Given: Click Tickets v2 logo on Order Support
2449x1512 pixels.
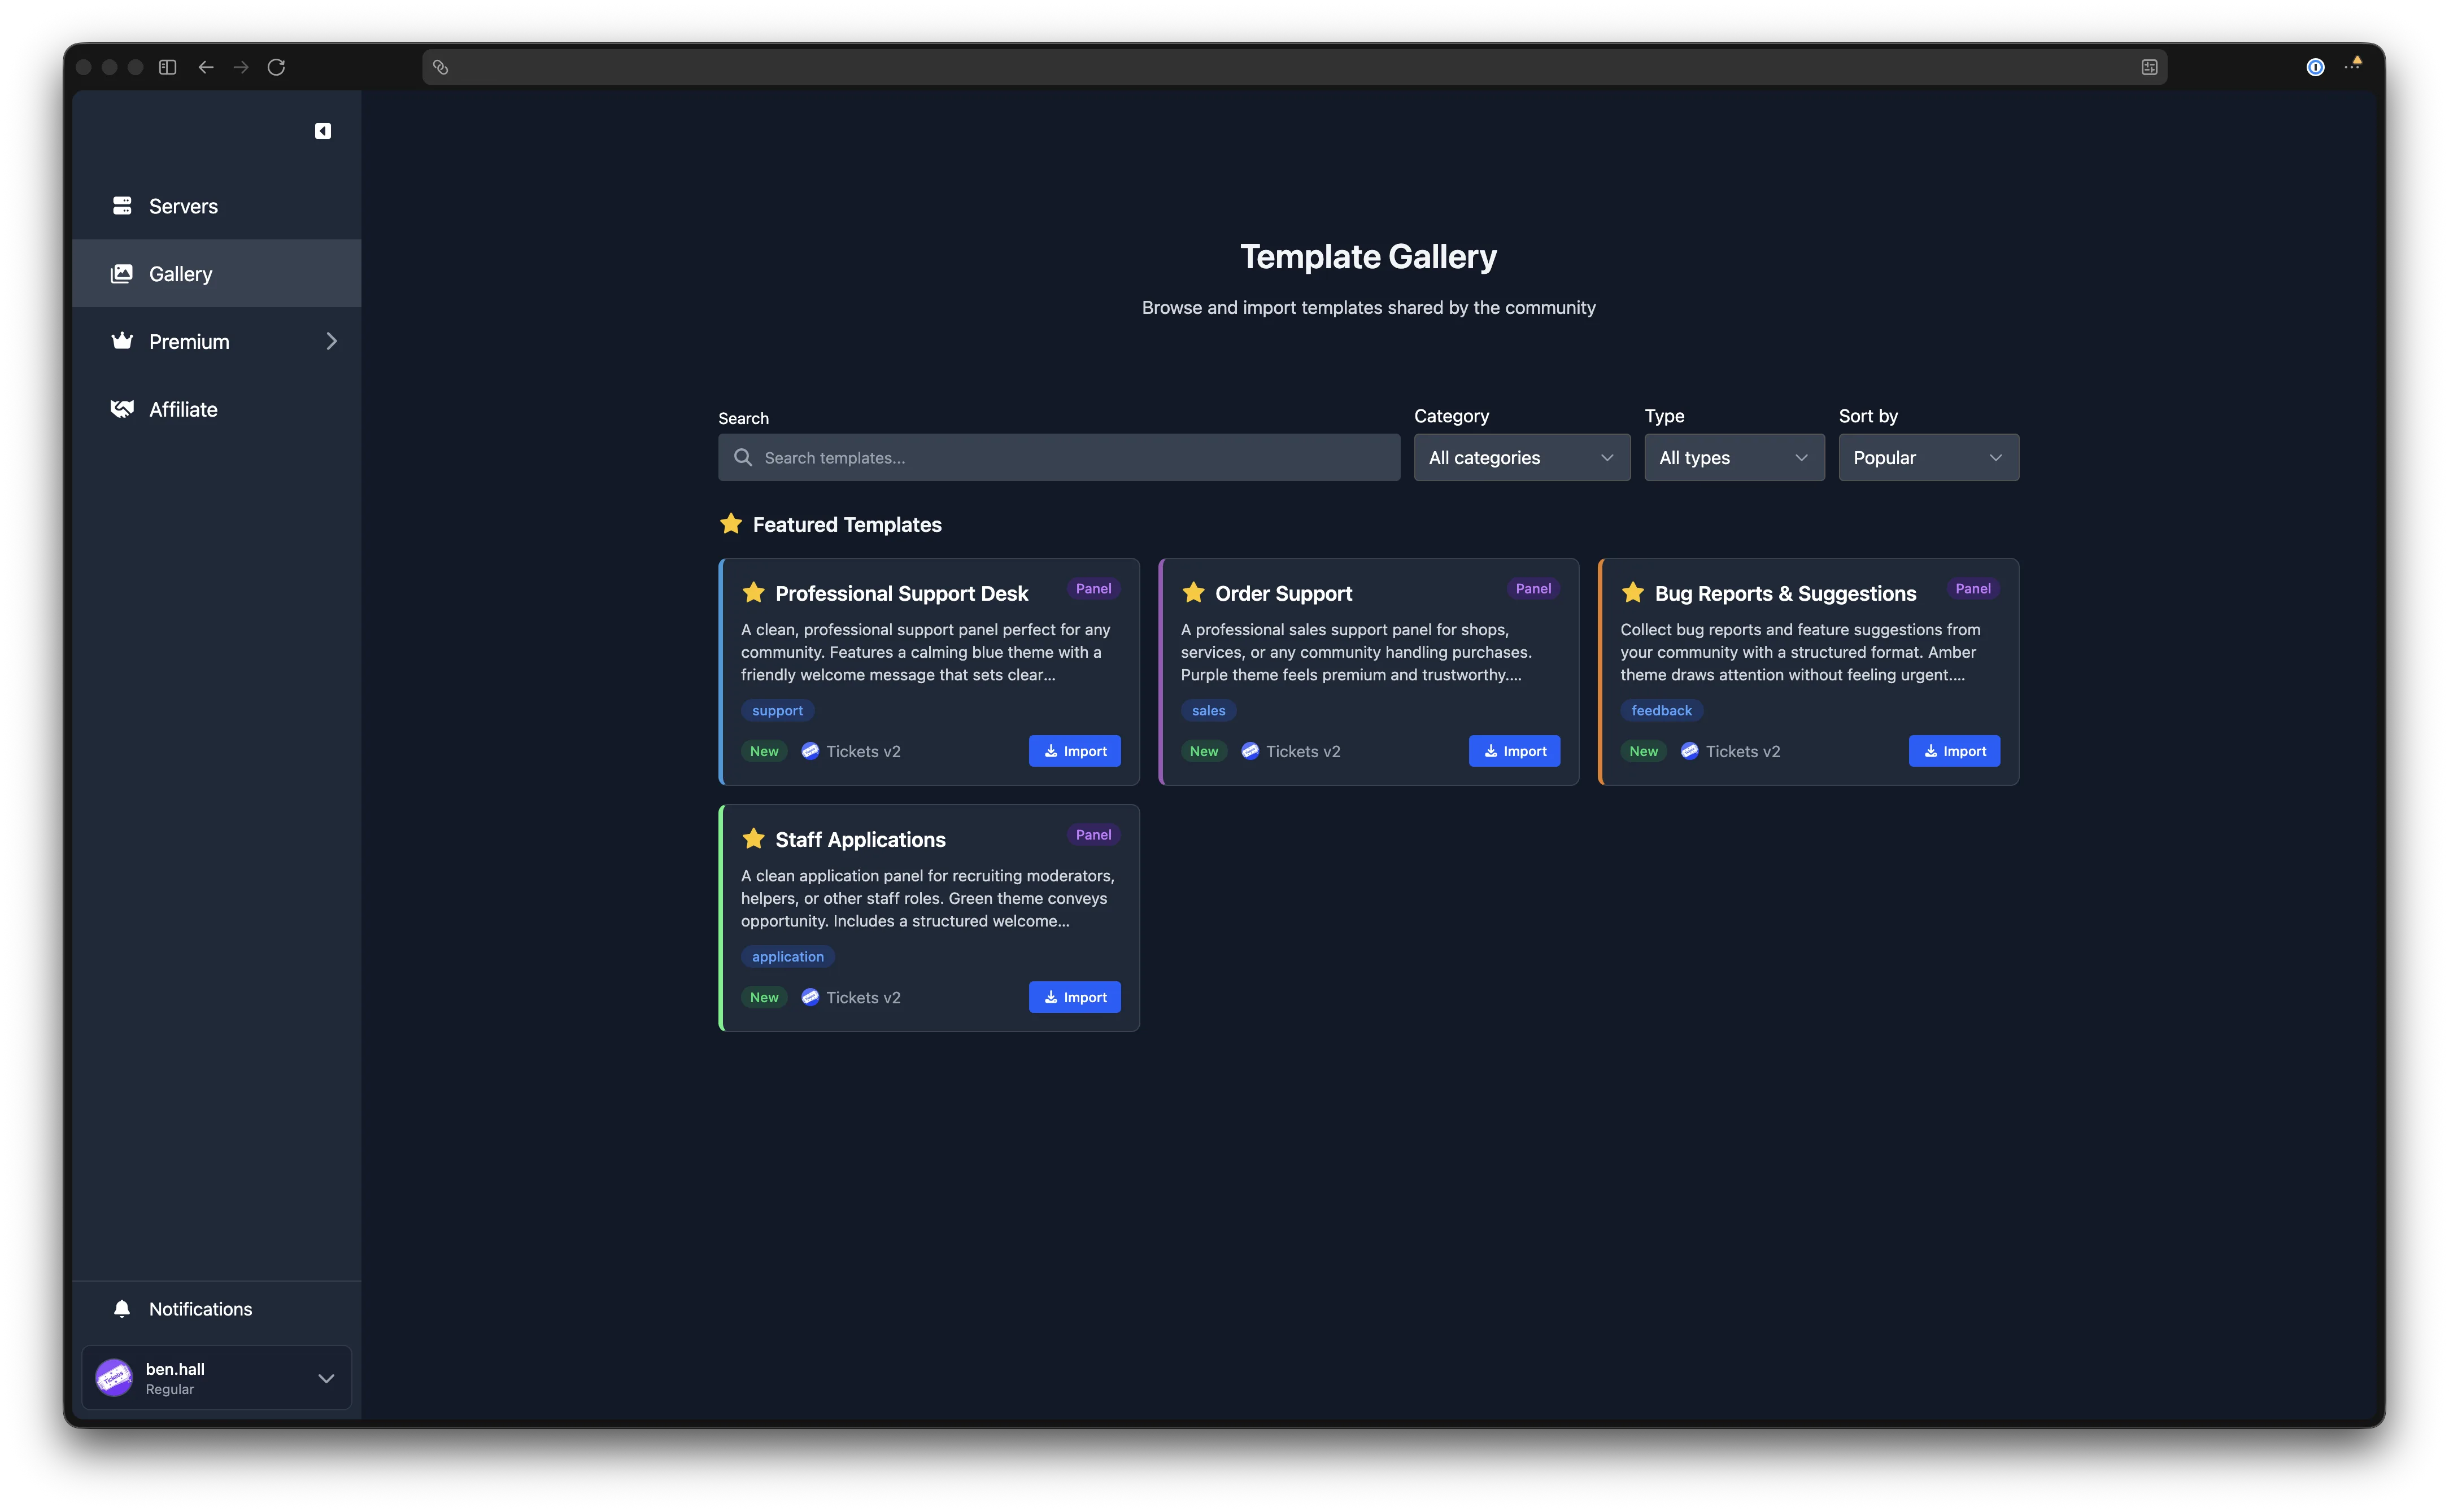Looking at the screenshot, I should [x=1249, y=751].
